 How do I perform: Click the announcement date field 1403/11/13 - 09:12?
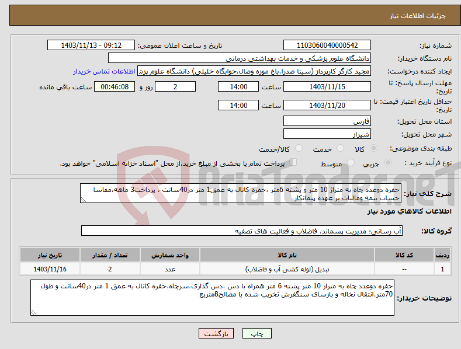91,46
